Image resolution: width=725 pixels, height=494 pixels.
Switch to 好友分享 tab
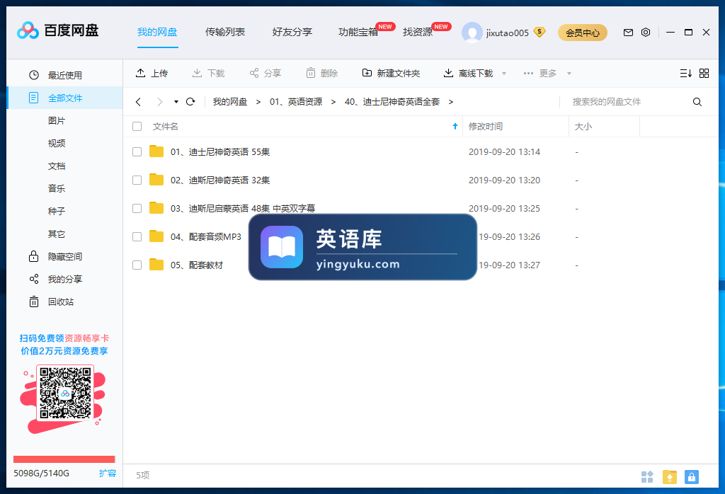[x=292, y=32]
